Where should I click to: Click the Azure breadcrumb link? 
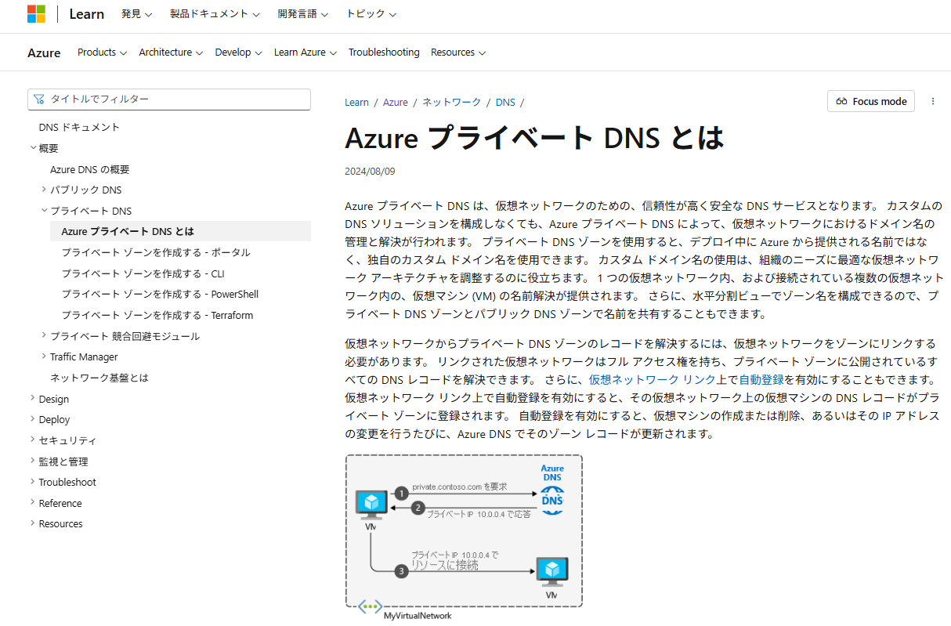pos(396,103)
